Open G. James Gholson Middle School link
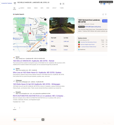This screenshot has height=125, width=114. [88, 47]
